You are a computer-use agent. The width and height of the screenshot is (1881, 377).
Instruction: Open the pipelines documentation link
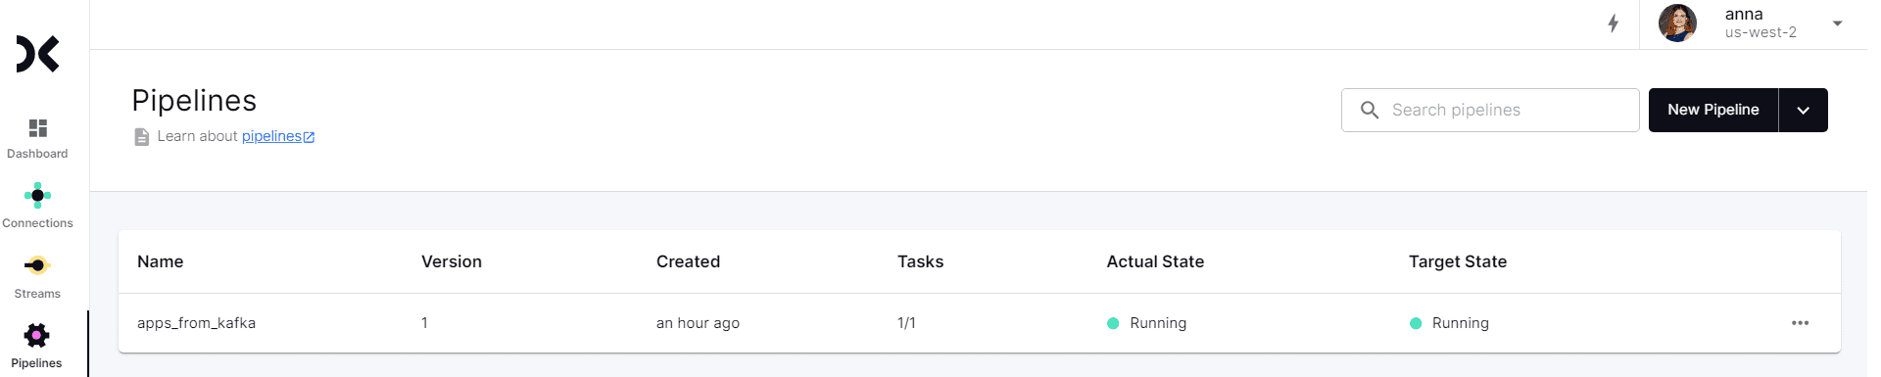[278, 136]
